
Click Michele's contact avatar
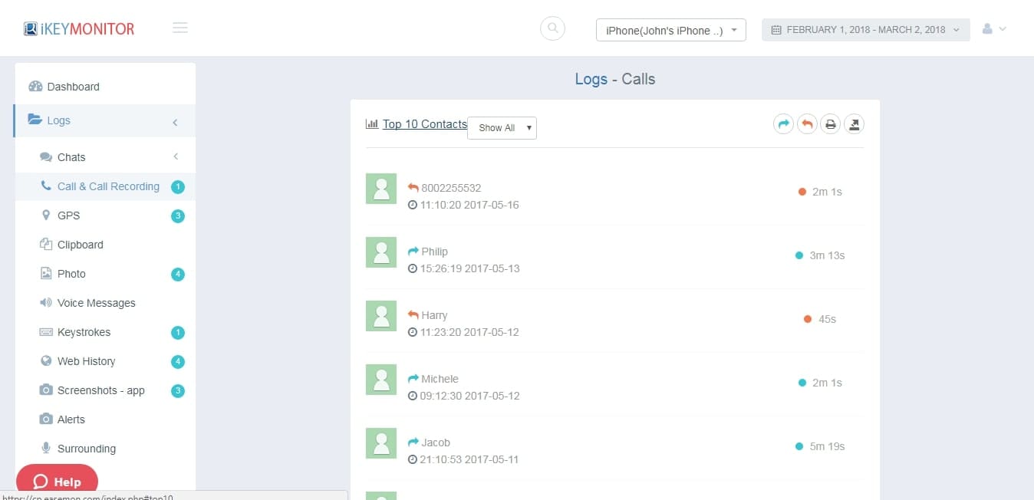click(381, 380)
